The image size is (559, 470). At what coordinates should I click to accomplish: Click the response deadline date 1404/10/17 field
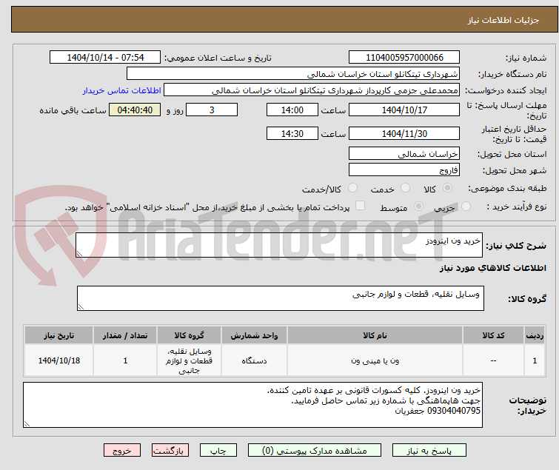(x=404, y=110)
